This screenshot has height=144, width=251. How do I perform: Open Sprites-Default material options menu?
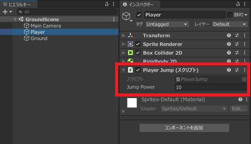[247, 100]
